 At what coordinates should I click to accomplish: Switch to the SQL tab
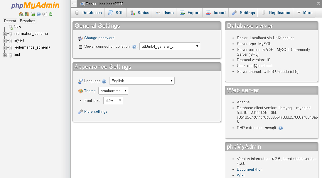(116, 13)
